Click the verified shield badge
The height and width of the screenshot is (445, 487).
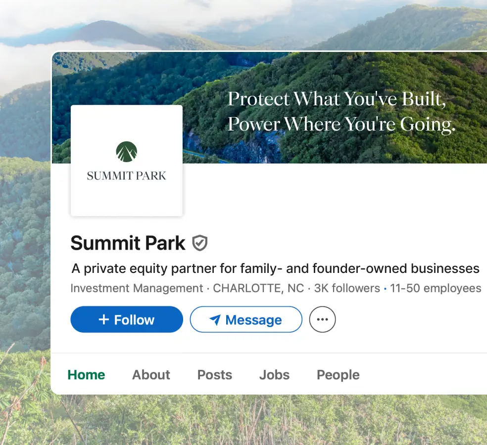pyautogui.click(x=200, y=243)
